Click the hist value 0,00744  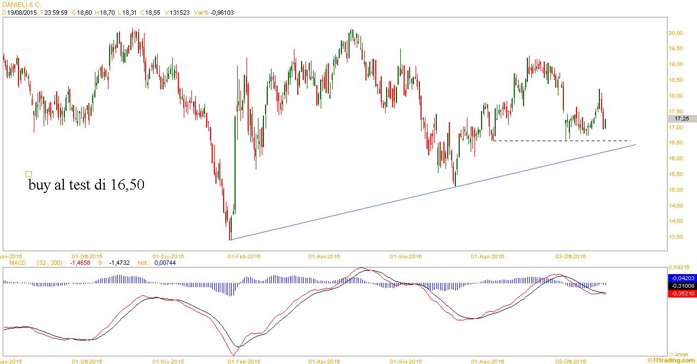pos(164,263)
